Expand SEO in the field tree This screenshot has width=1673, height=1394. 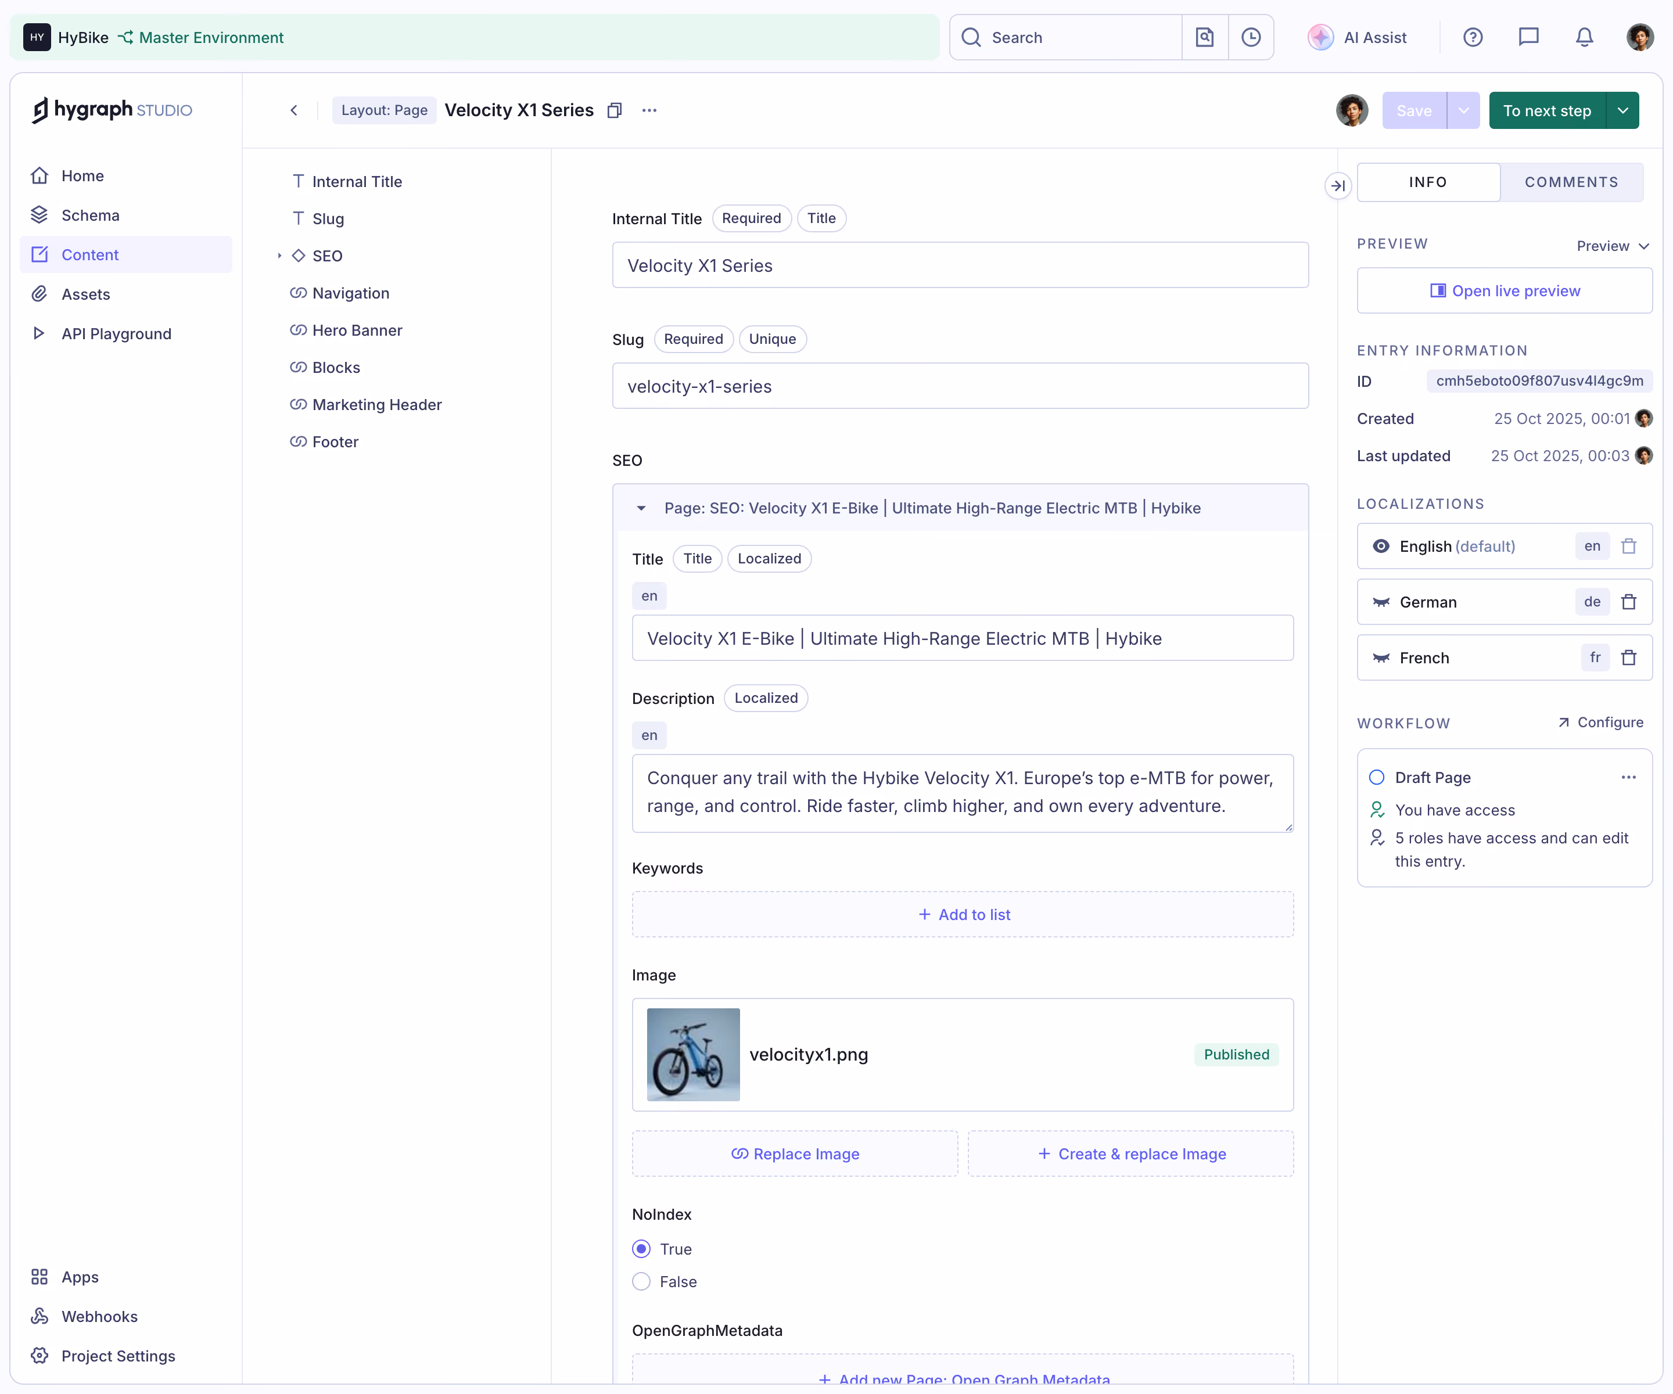coord(279,256)
